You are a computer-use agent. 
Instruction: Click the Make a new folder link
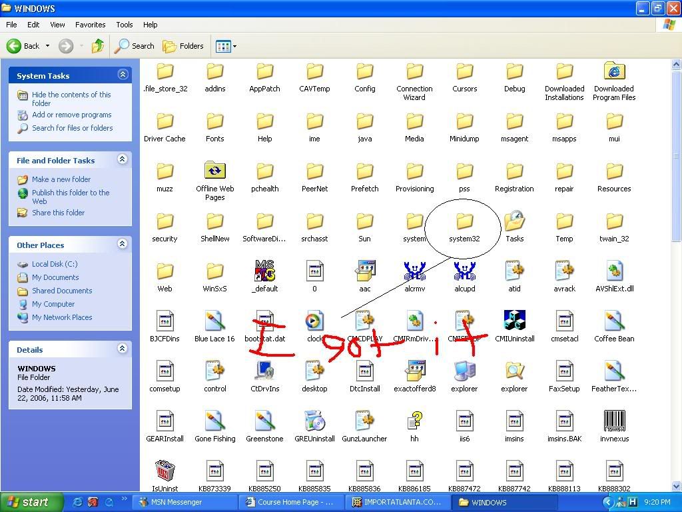pyautogui.click(x=61, y=179)
